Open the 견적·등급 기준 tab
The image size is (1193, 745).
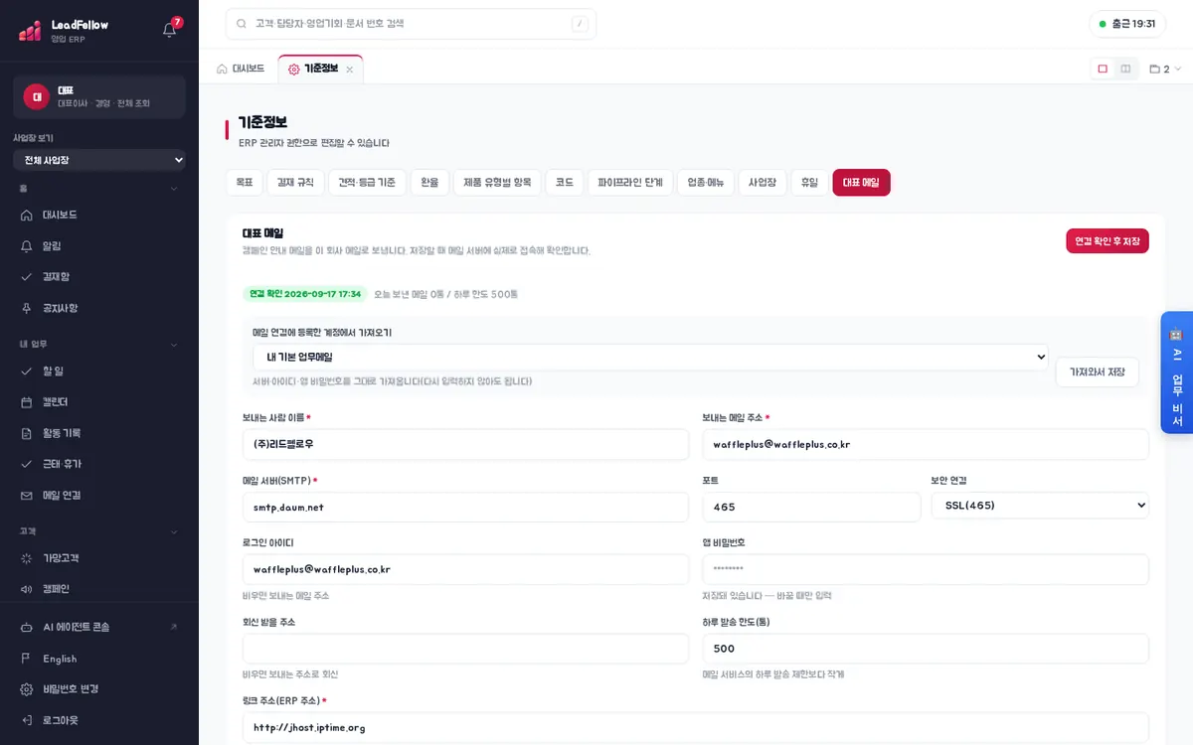pos(367,183)
